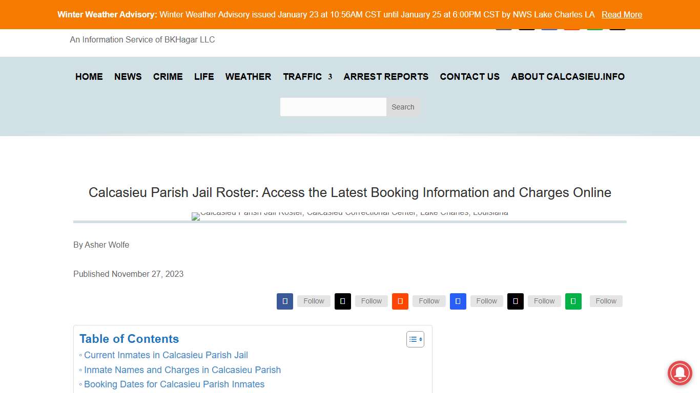
Task: Open the green WhatsApp icon
Action: point(573,301)
